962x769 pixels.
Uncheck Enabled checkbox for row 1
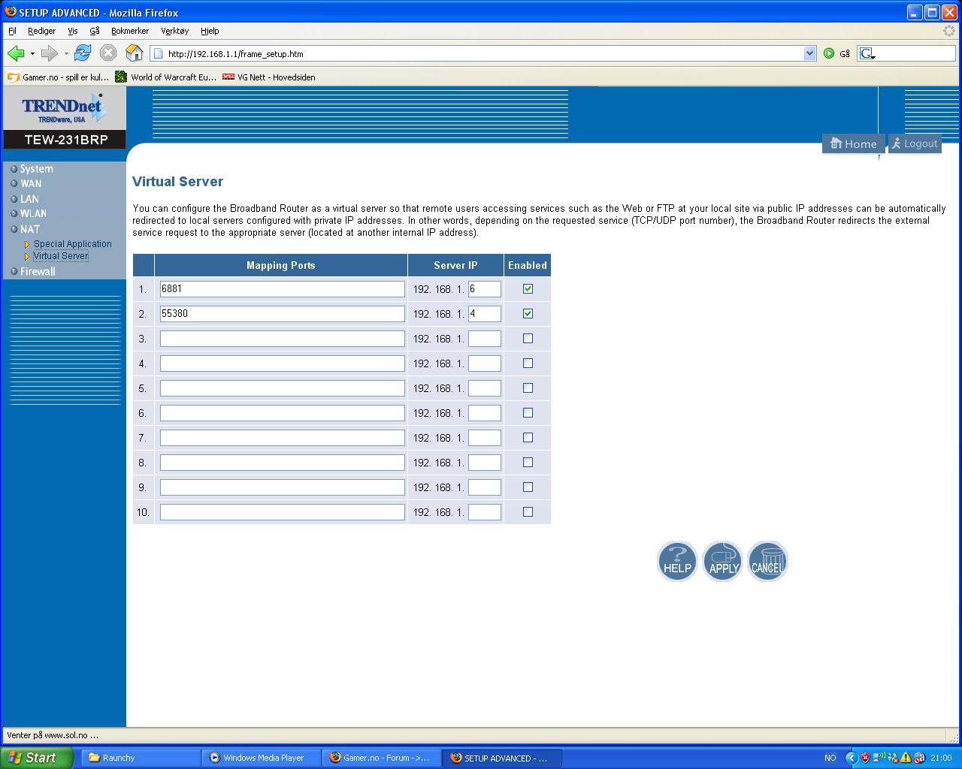[528, 288]
